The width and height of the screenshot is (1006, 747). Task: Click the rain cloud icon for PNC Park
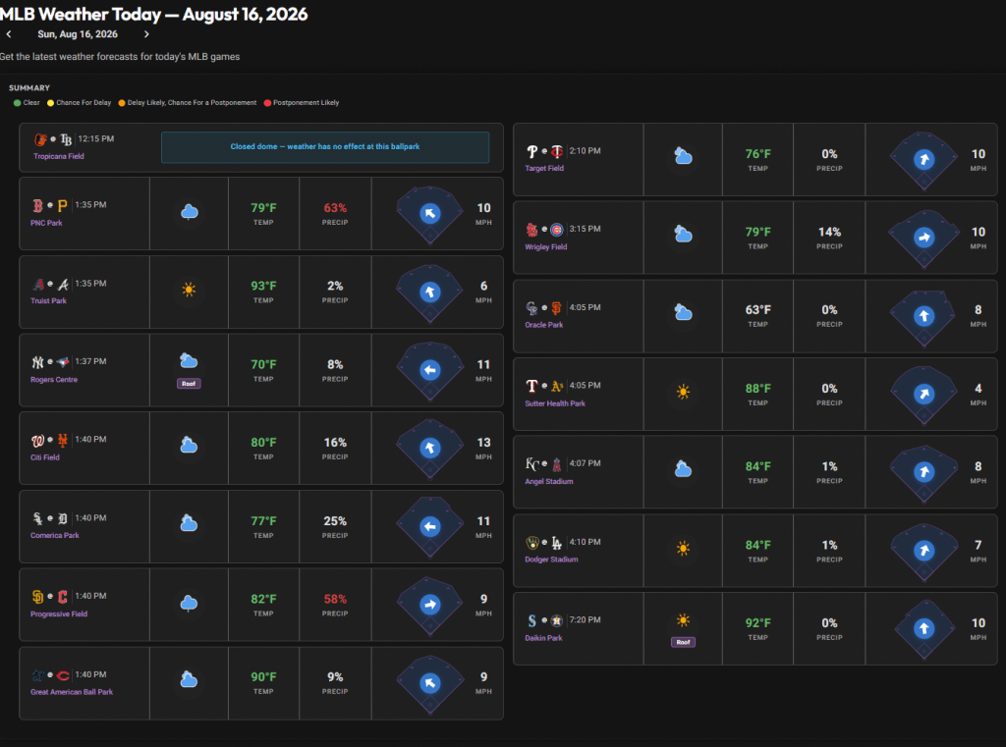point(189,212)
